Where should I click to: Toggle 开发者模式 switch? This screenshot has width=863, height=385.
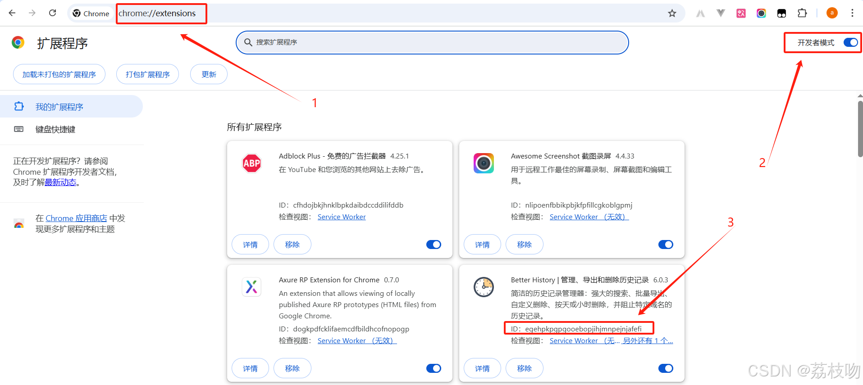(x=850, y=42)
